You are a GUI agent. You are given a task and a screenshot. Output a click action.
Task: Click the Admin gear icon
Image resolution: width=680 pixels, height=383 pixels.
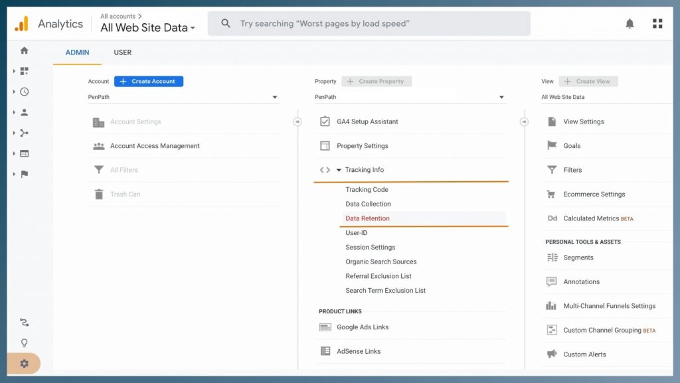click(25, 364)
